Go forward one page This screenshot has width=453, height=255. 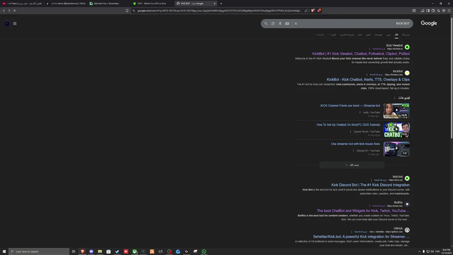coord(9,11)
